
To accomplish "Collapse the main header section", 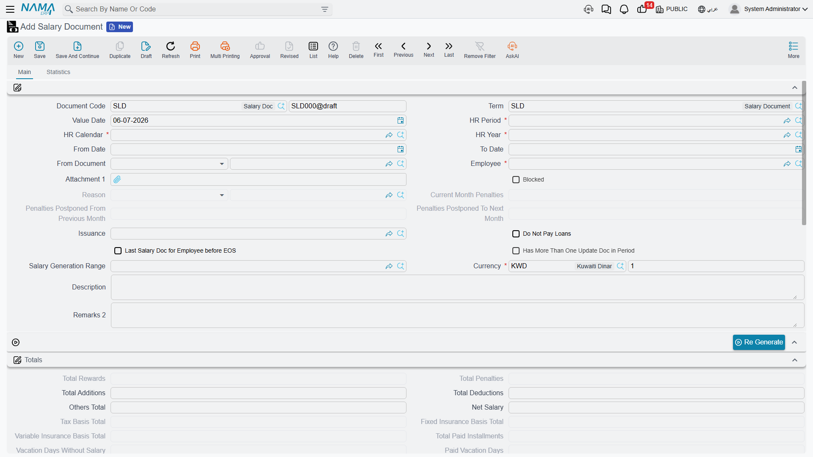I will pyautogui.click(x=795, y=88).
